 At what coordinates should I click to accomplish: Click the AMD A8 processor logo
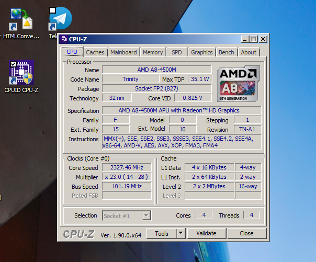tap(238, 84)
